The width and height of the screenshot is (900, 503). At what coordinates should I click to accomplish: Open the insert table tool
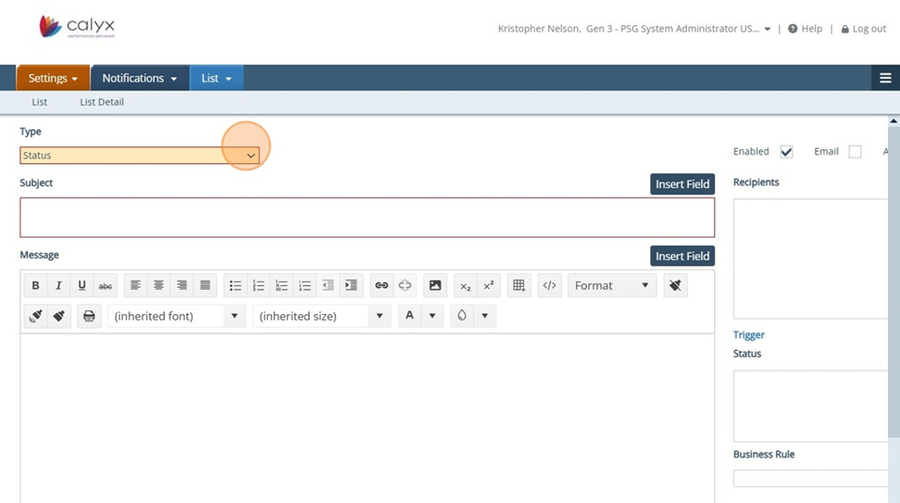[519, 286]
